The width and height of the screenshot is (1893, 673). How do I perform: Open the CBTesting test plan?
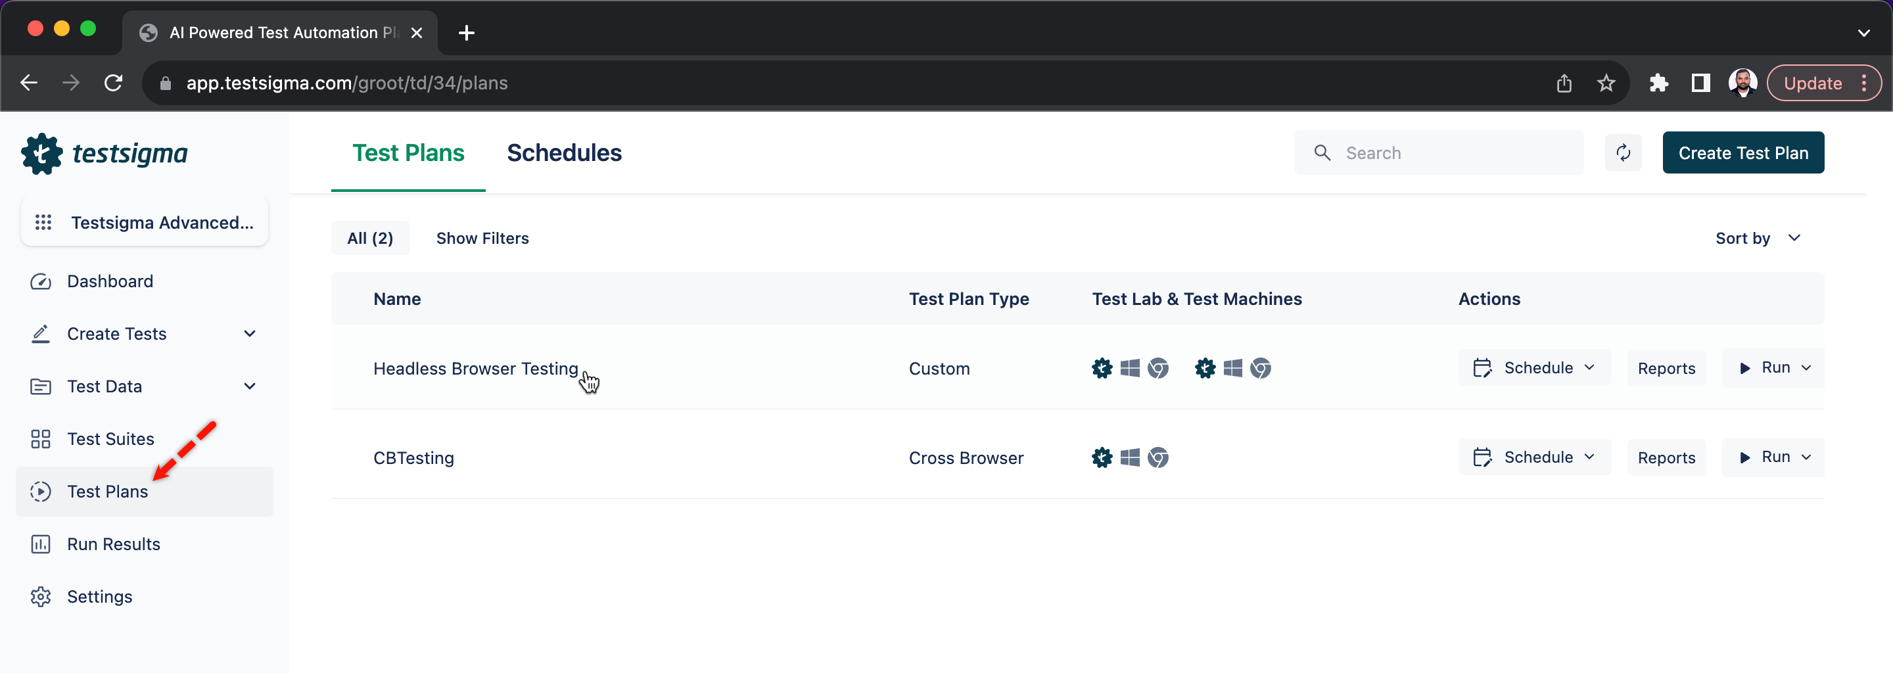click(x=413, y=457)
